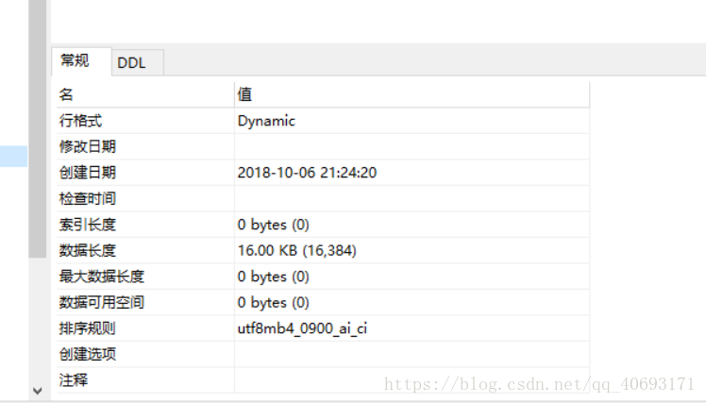
Task: Select the 排序规则 row label
Action: (x=88, y=328)
